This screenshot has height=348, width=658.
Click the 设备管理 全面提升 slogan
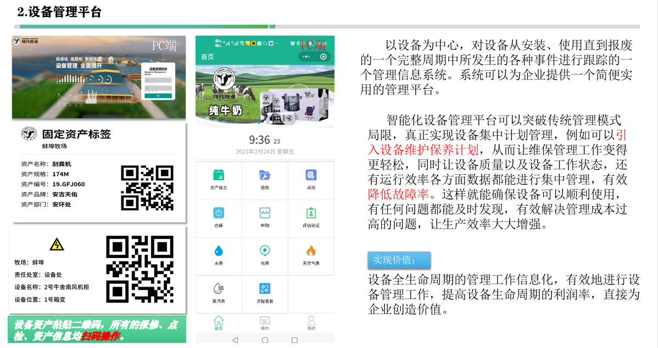click(x=79, y=66)
